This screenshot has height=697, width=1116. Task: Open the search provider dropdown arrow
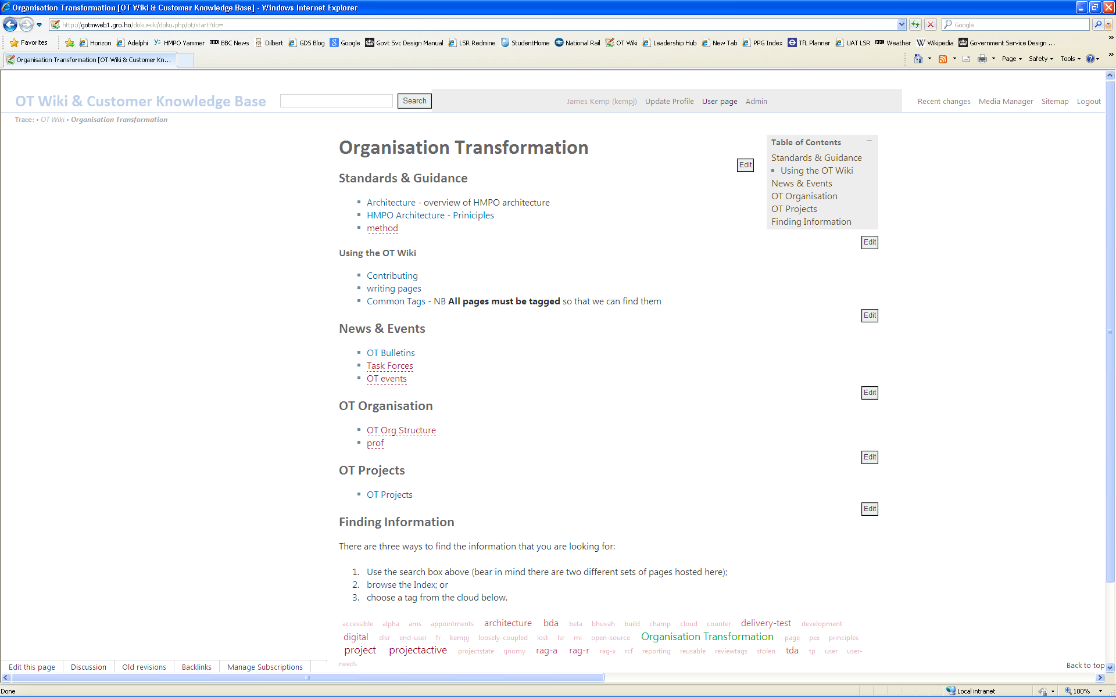tap(1108, 24)
